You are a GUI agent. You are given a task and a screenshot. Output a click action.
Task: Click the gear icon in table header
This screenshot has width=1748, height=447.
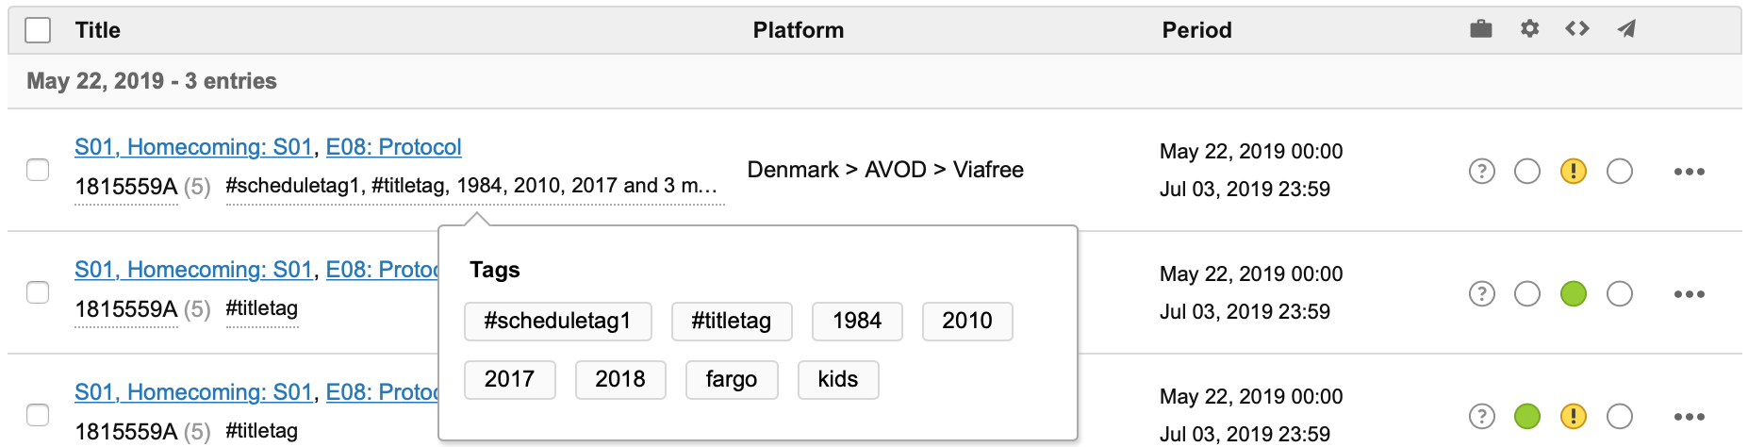pyautogui.click(x=1529, y=29)
